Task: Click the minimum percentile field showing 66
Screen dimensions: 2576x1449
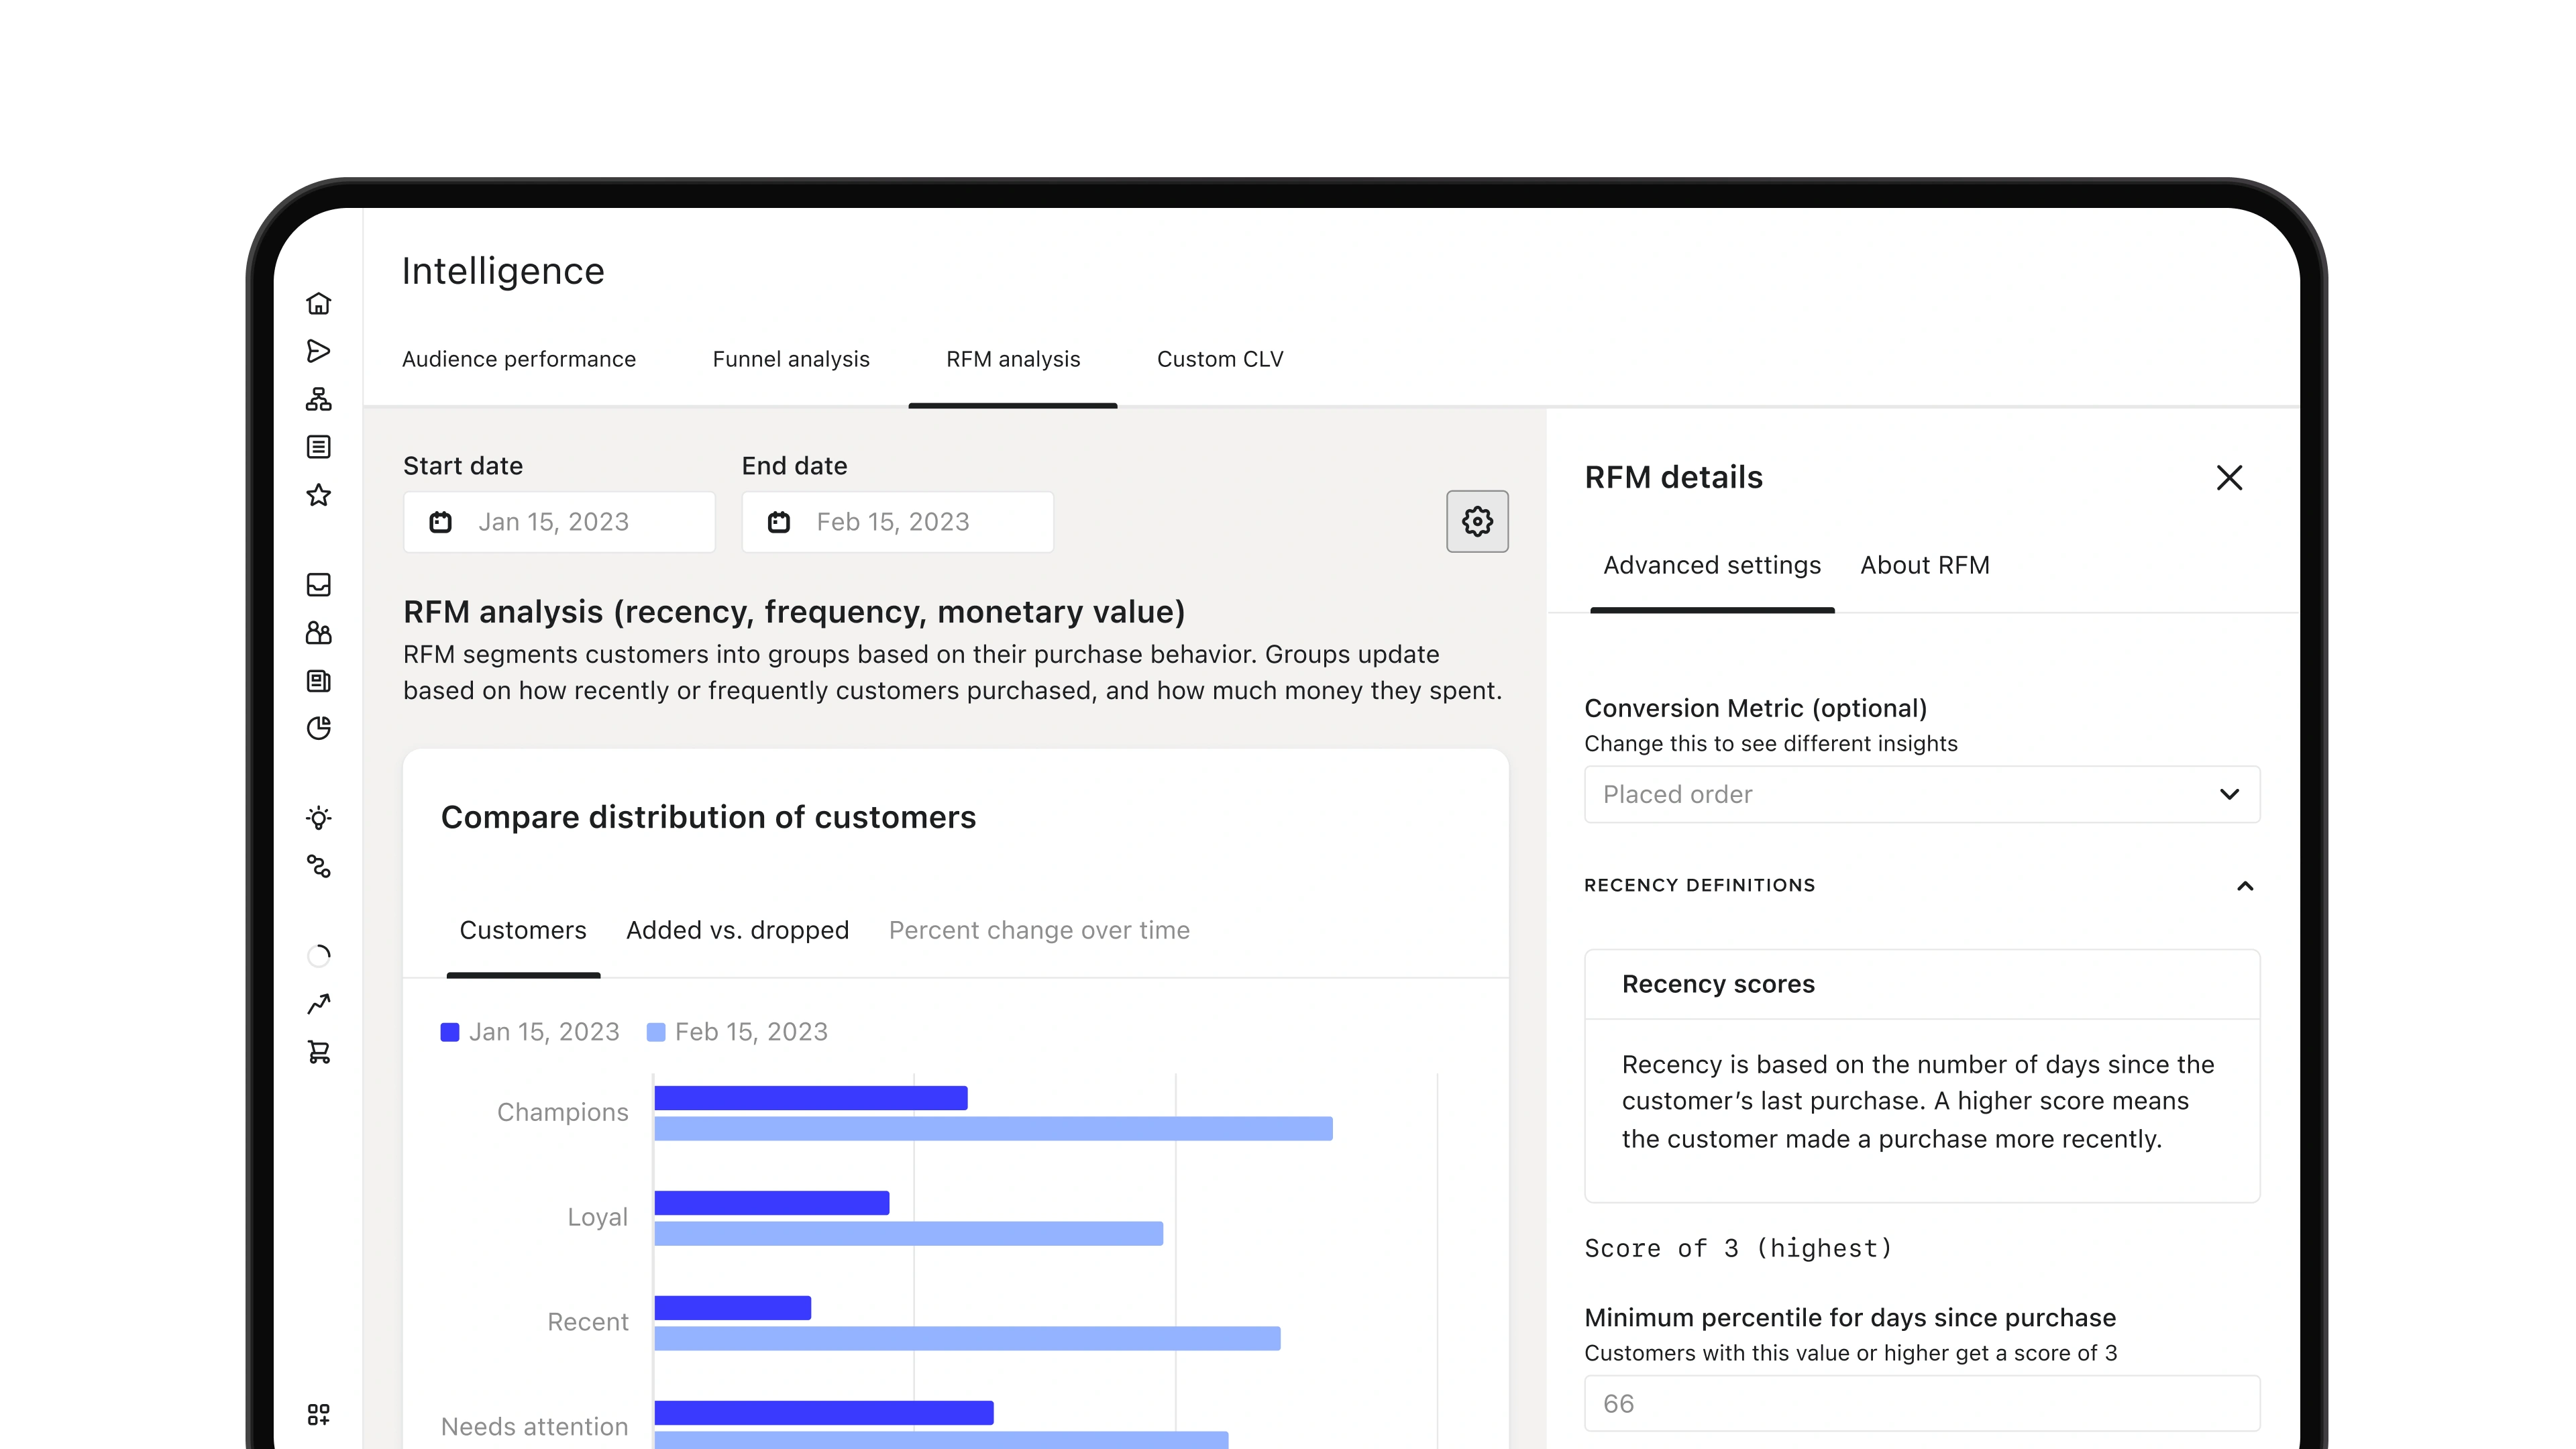Action: pos(1922,1403)
